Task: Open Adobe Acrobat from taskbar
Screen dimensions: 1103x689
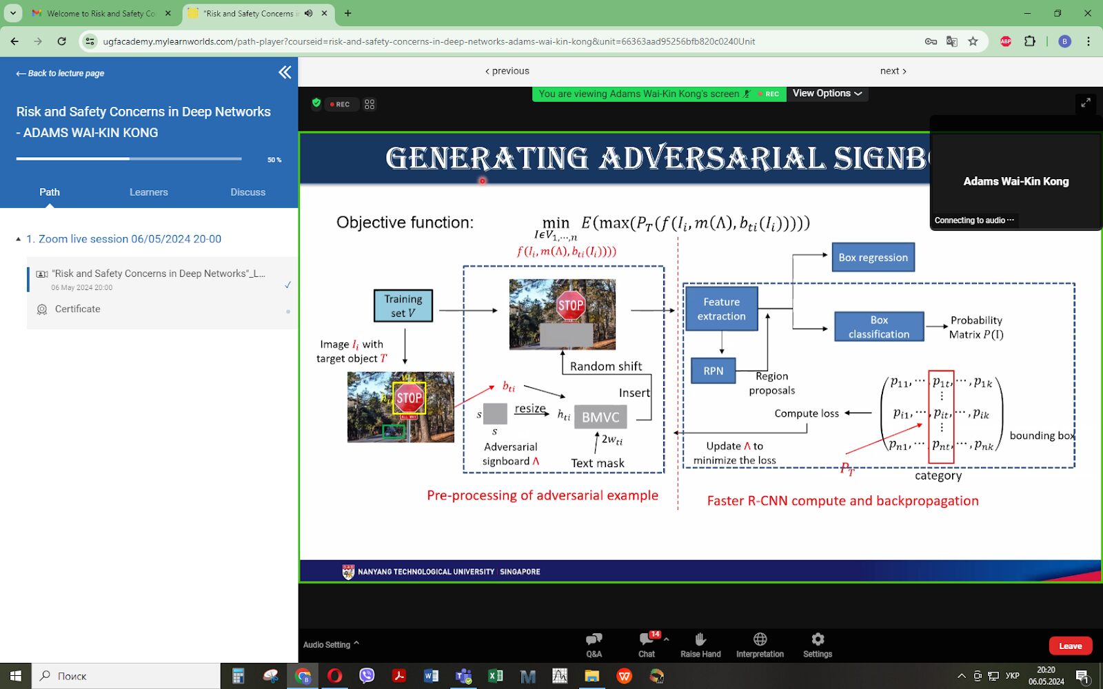Action: point(398,676)
